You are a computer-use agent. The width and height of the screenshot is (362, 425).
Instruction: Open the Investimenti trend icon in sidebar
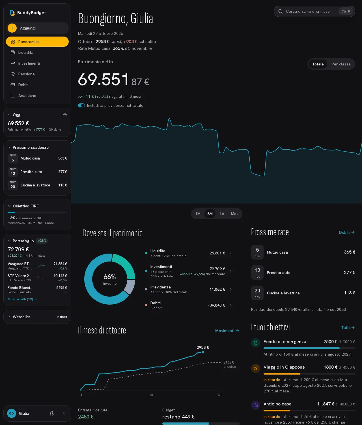click(x=13, y=63)
